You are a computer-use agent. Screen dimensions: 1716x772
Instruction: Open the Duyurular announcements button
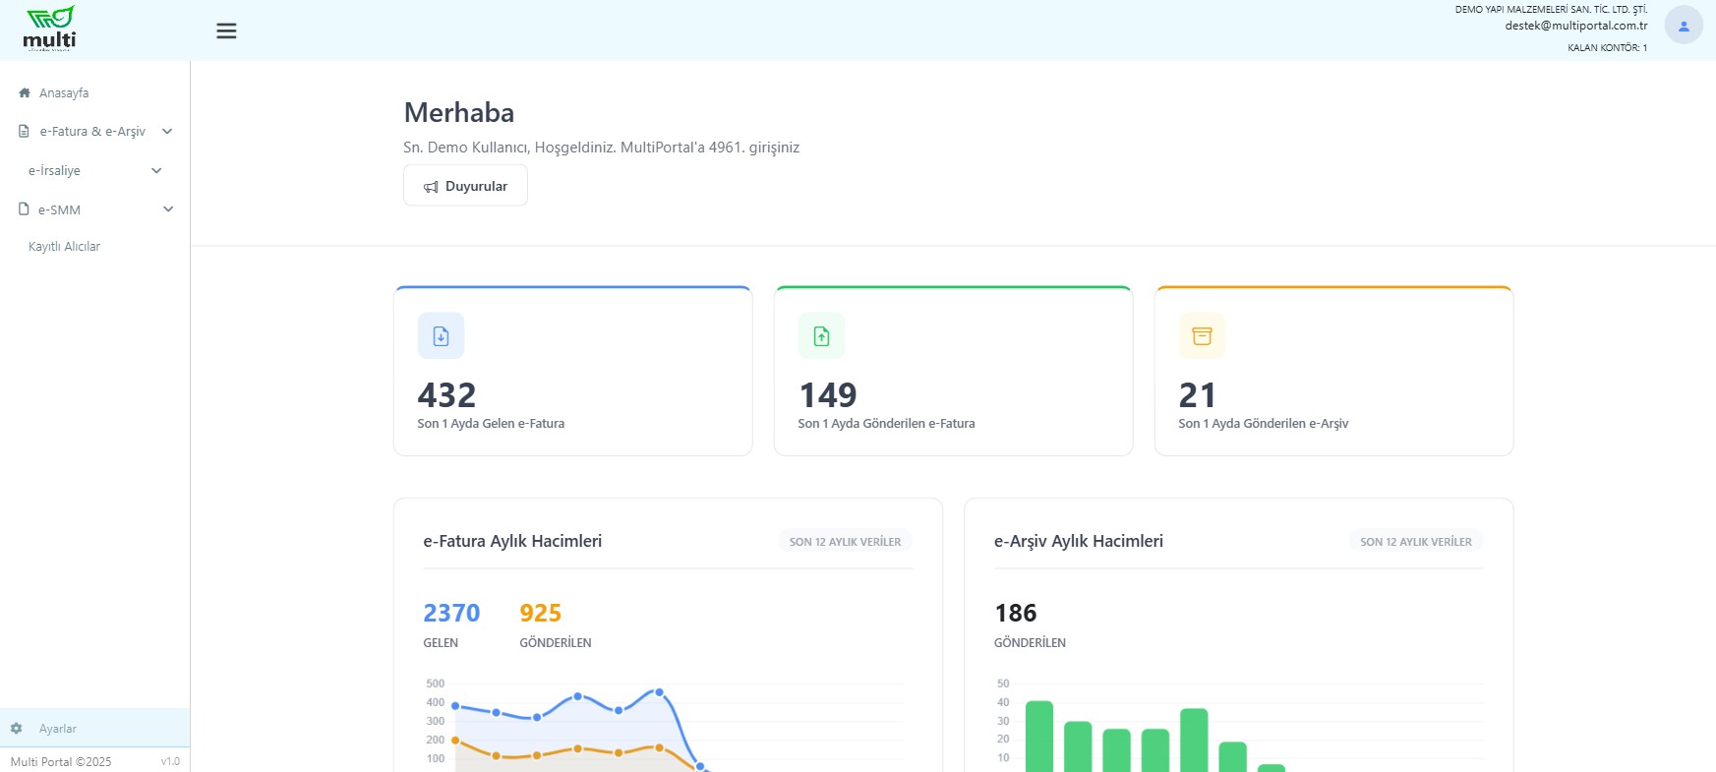(x=465, y=185)
